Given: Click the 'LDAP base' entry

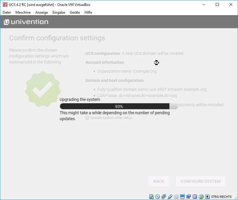Looking at the screenshot, I should 137,96.
